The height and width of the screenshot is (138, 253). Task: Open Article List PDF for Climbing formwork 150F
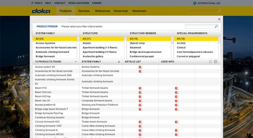click(x=140, y=126)
